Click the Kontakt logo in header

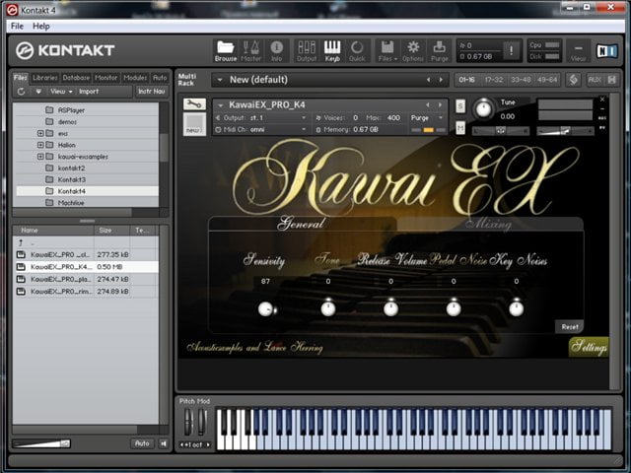65,50
